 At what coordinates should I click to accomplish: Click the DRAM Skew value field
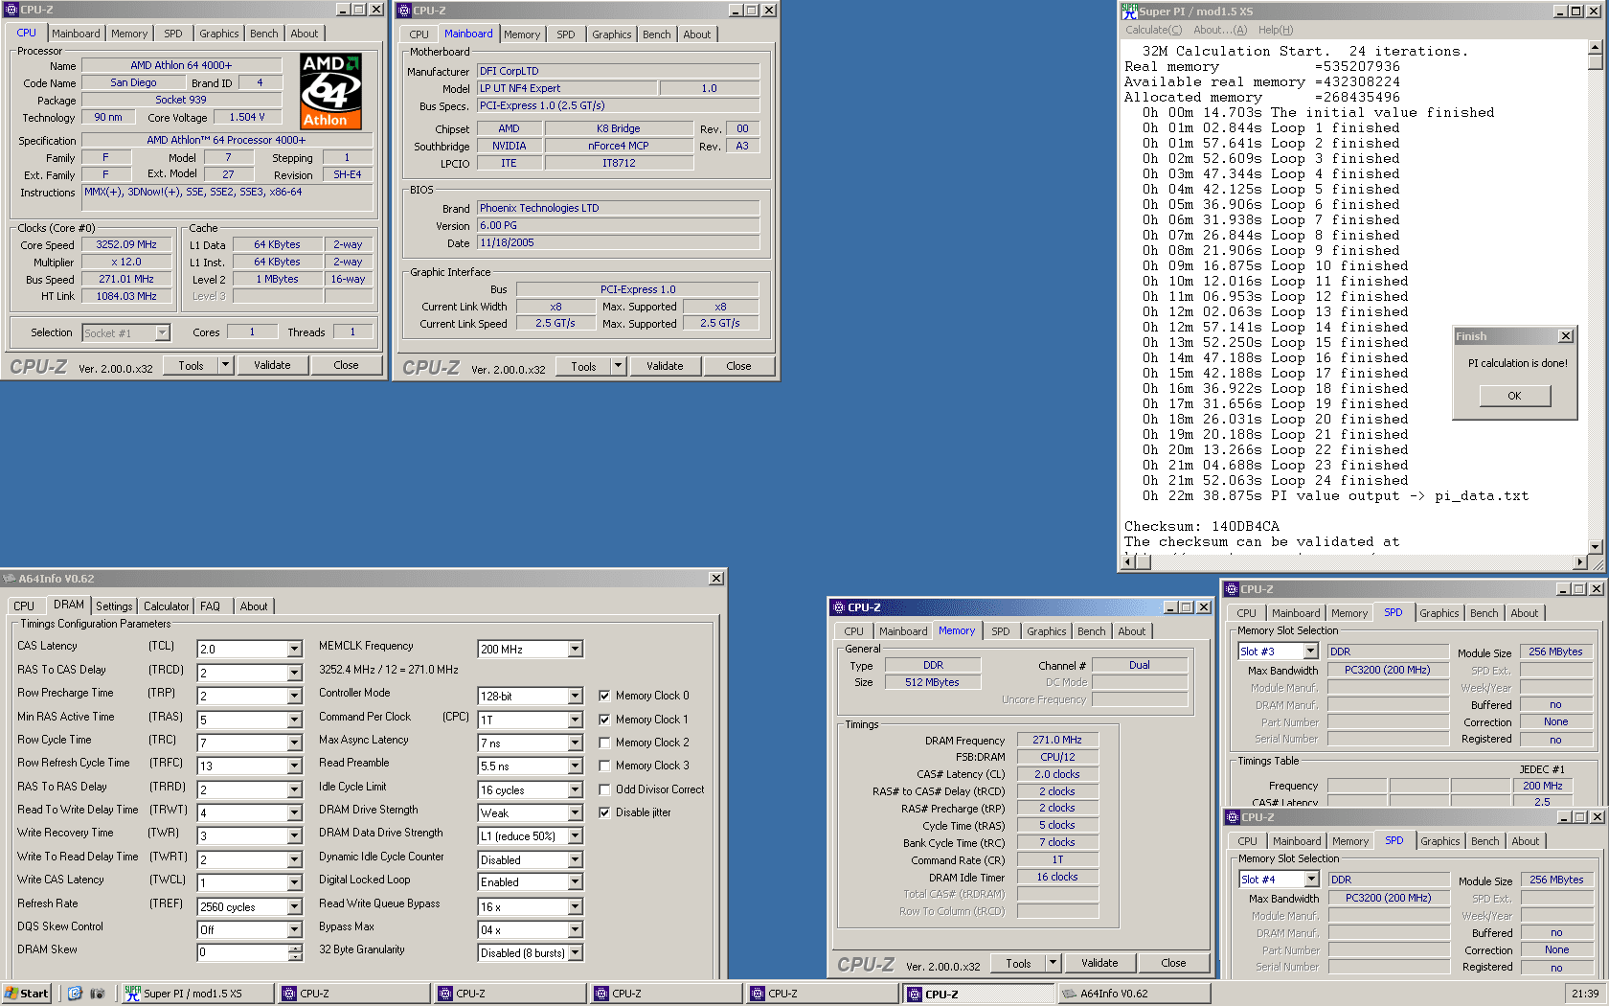point(242,952)
